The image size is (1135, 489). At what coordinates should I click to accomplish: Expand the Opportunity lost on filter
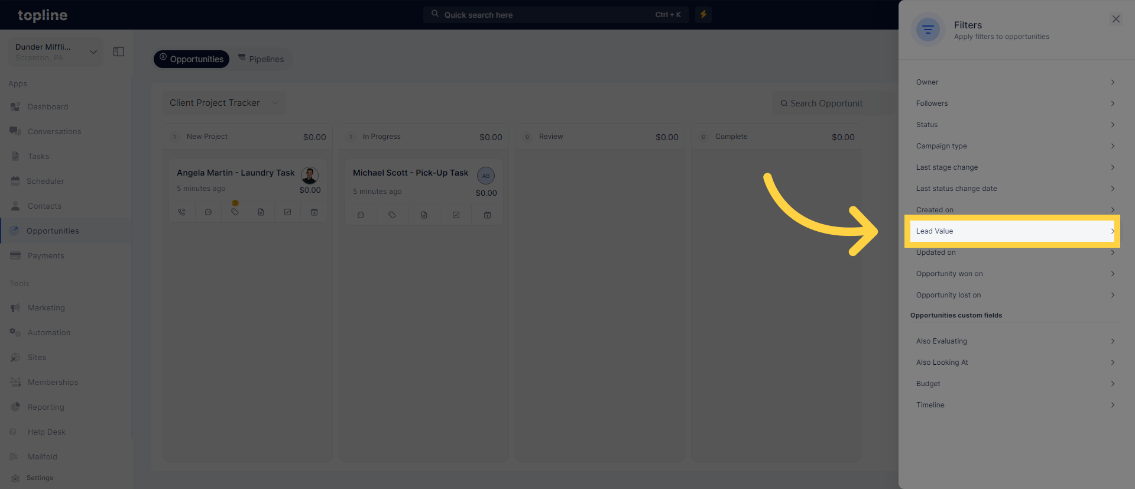1015,295
